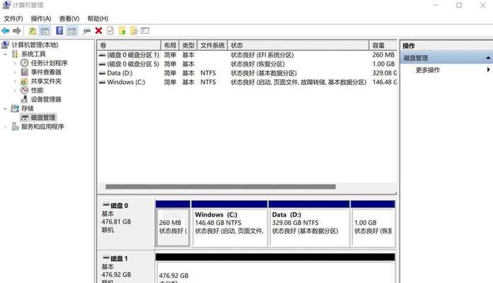
Task: Sort by the 类型 column header
Action: click(188, 45)
